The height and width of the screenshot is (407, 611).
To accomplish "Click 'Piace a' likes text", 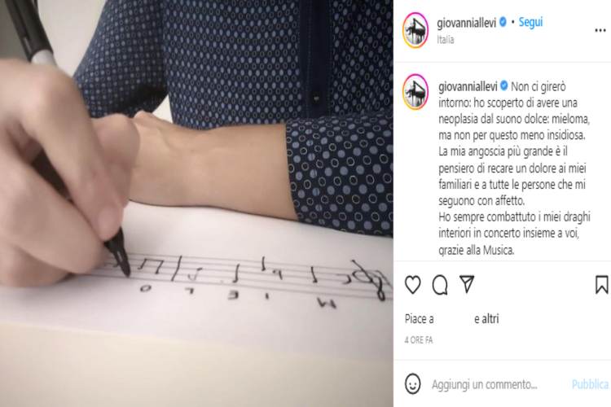I will tap(420, 319).
